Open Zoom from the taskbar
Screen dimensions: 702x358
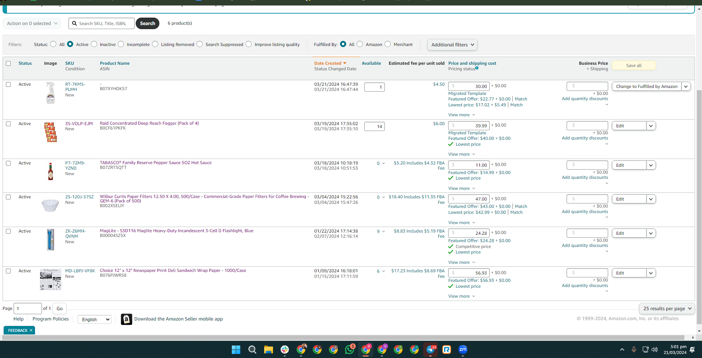tap(463, 350)
